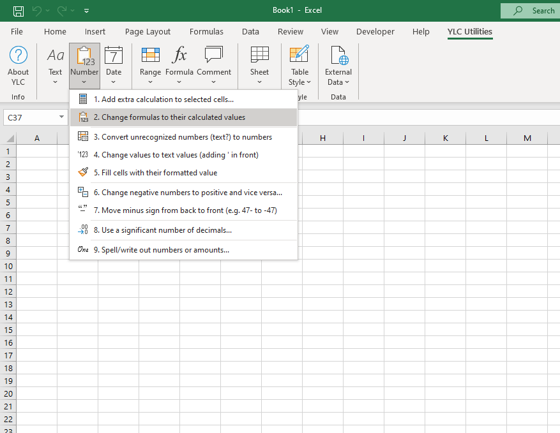560x433 pixels.
Task: Click the Search box in title bar
Action: [x=529, y=11]
